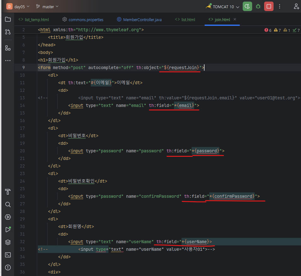Click the 회원명 dt text

tap(75, 226)
